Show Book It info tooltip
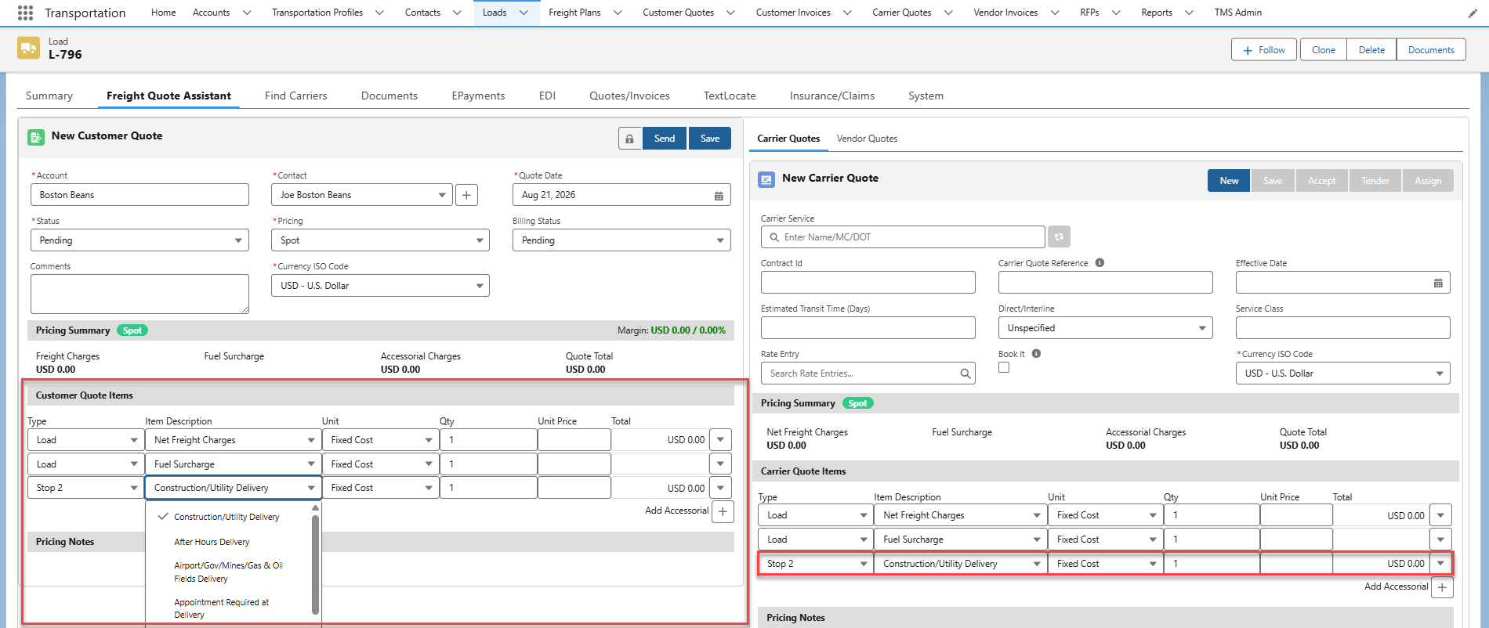This screenshot has height=628, width=1489. pos(1036,354)
